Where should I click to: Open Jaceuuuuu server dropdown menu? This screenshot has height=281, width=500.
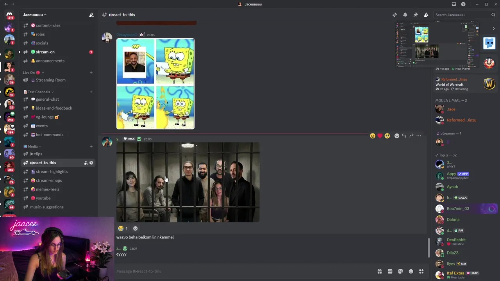[x=35, y=15]
